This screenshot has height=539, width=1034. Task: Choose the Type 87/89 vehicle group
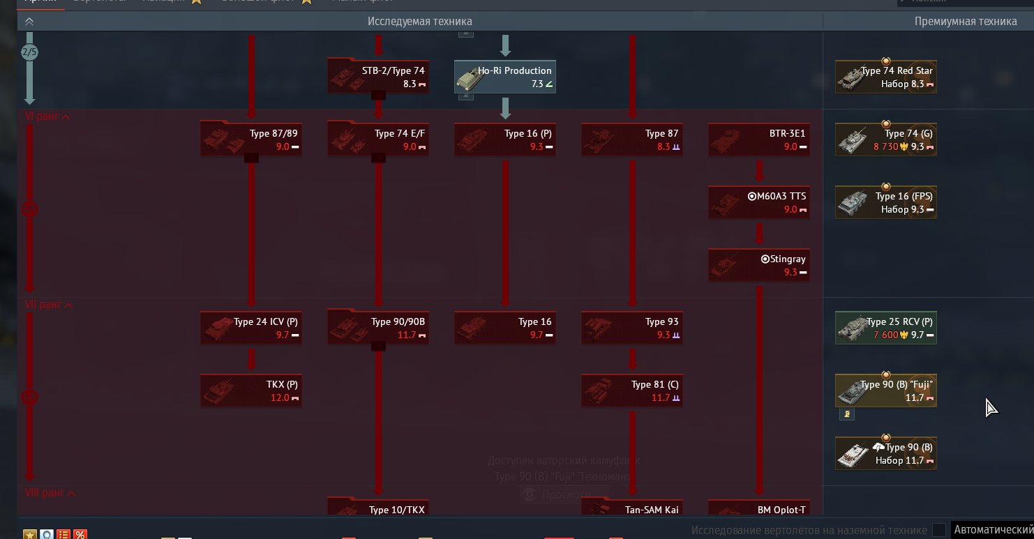pos(251,139)
